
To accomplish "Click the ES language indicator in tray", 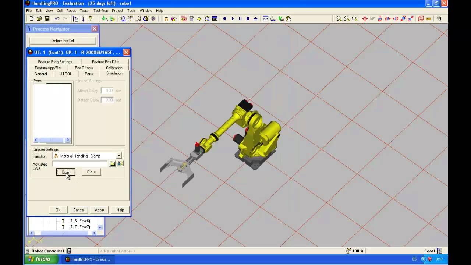I will coord(415,259).
